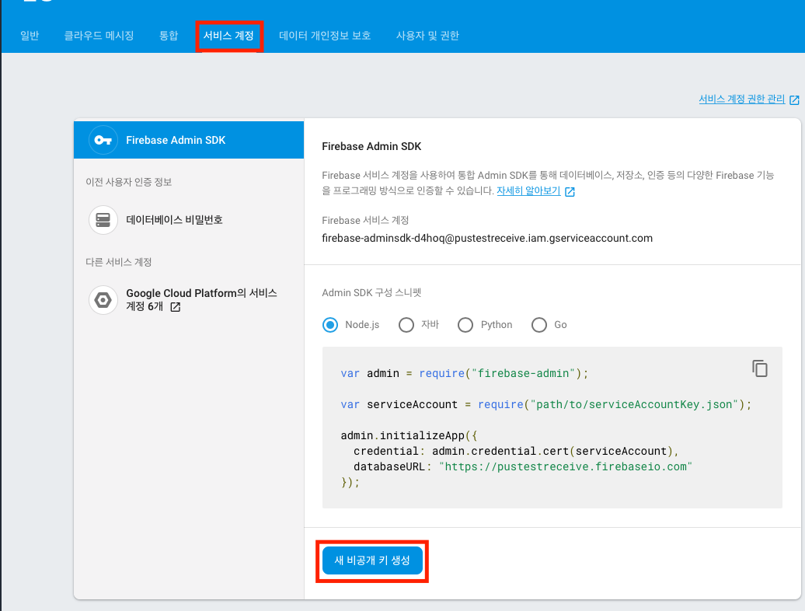Select the Python radio button
Image resolution: width=805 pixels, height=611 pixels.
coord(465,325)
